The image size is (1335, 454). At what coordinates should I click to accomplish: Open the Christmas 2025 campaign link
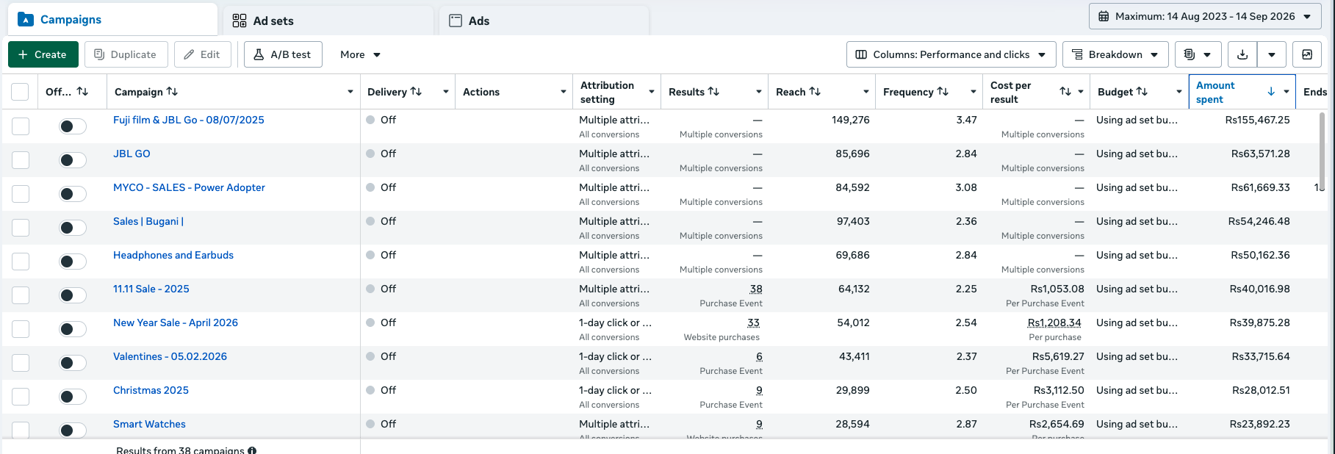(x=151, y=390)
